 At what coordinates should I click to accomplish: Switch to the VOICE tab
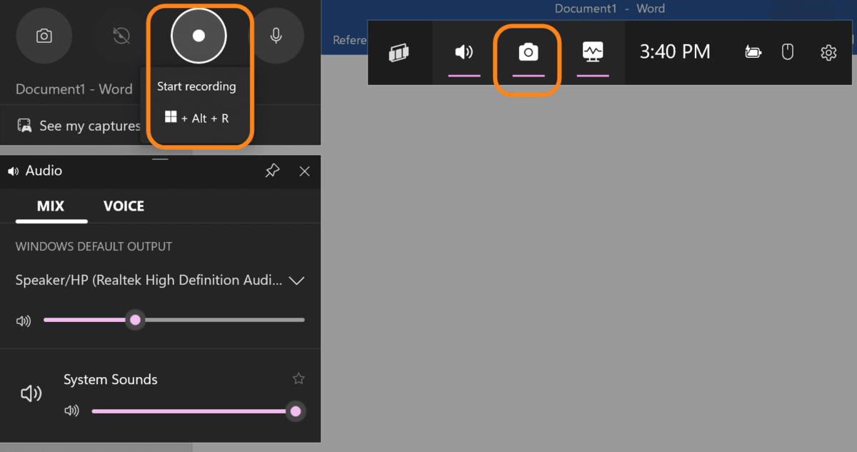pyautogui.click(x=123, y=206)
